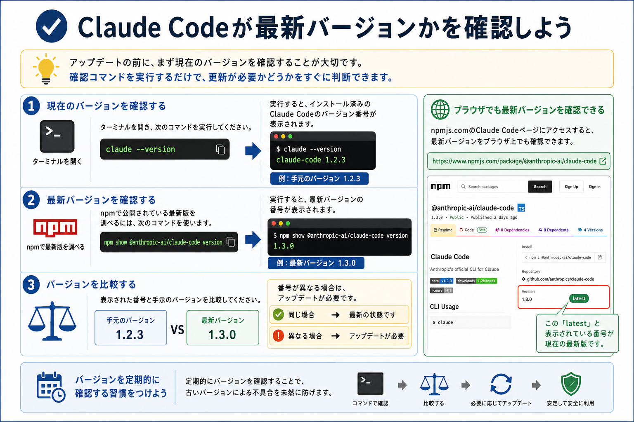Click the red exclamation icon beside 異なる場合
Screen dimensions: 634x422
(279, 335)
